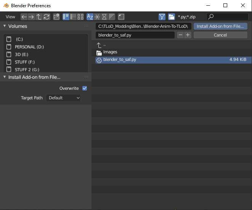Select blender_to_saf.py file
This screenshot has height=210, width=252.
coord(173,60)
